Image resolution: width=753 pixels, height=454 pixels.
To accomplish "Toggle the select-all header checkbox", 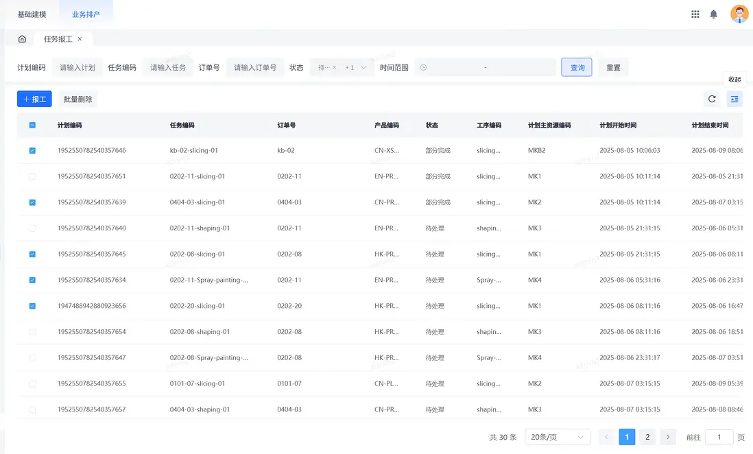I will [32, 126].
